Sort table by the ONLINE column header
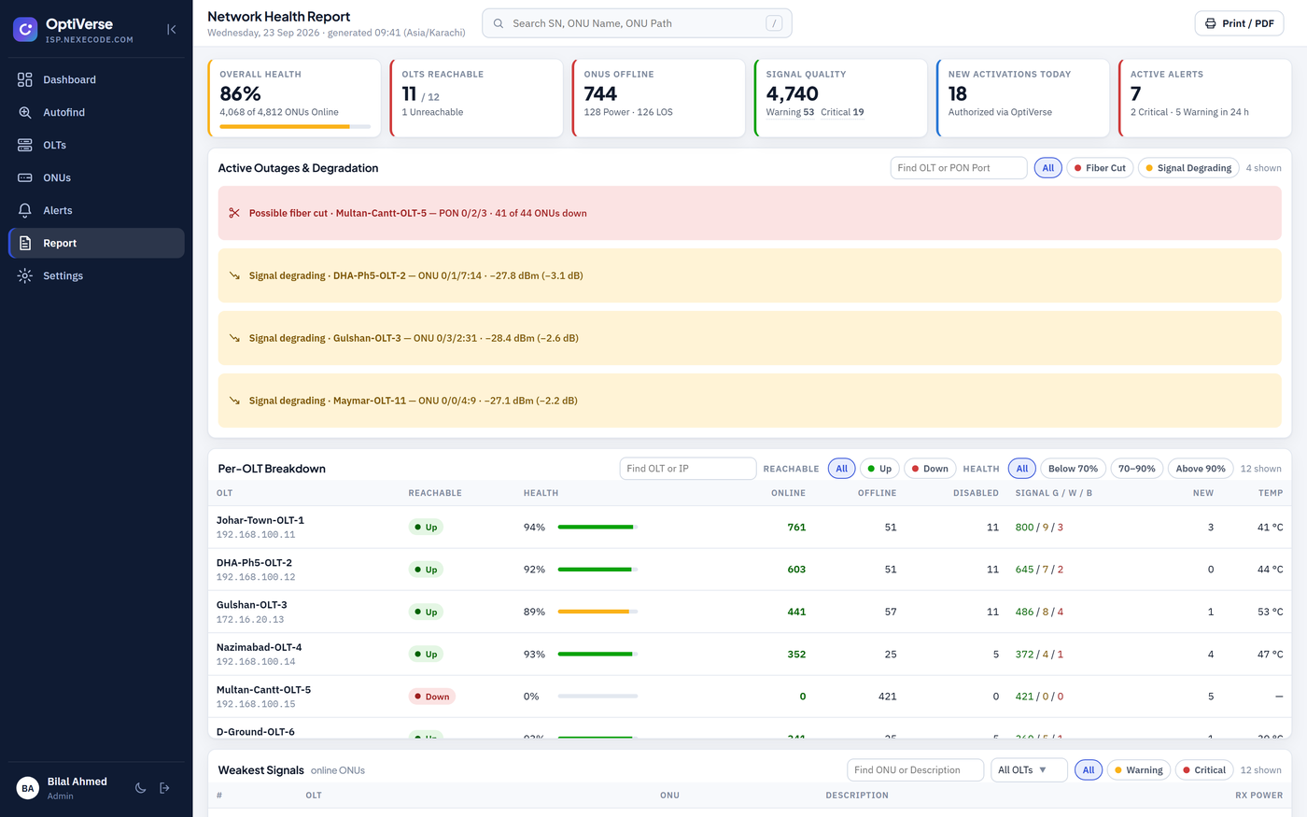 [x=788, y=493]
